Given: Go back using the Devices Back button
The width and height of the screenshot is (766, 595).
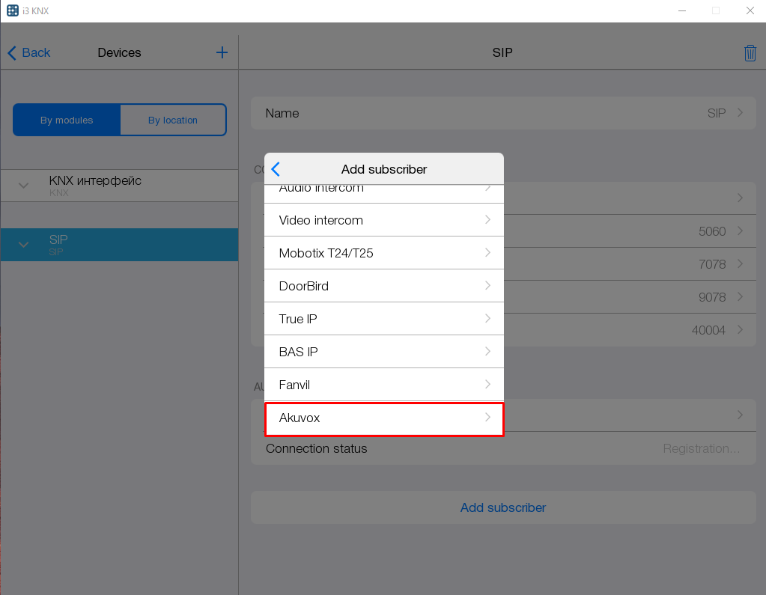Looking at the screenshot, I should 29,52.
